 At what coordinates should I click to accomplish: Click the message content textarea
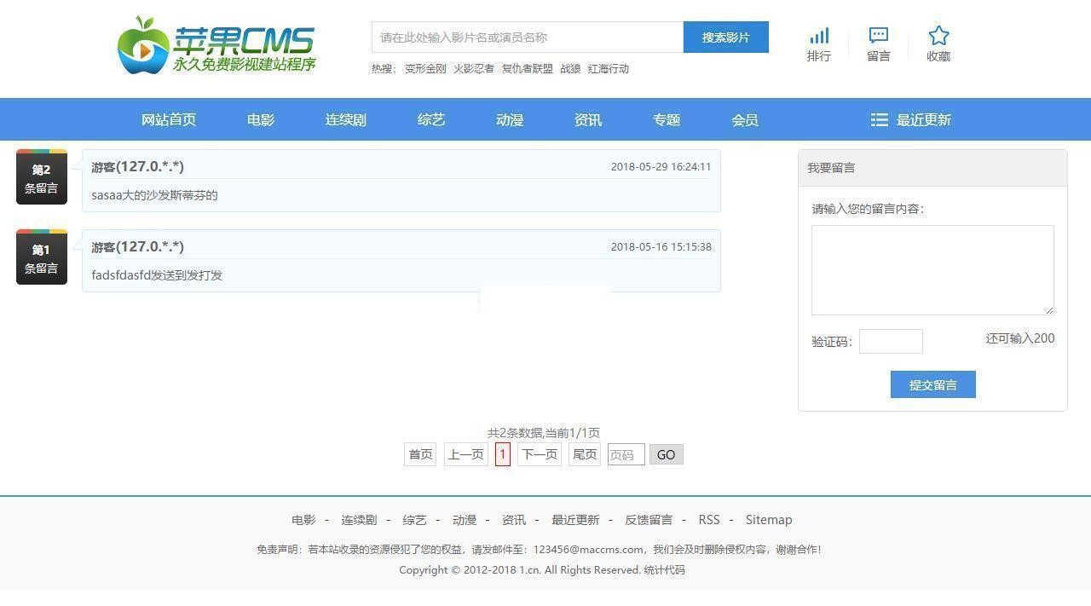coord(932,269)
